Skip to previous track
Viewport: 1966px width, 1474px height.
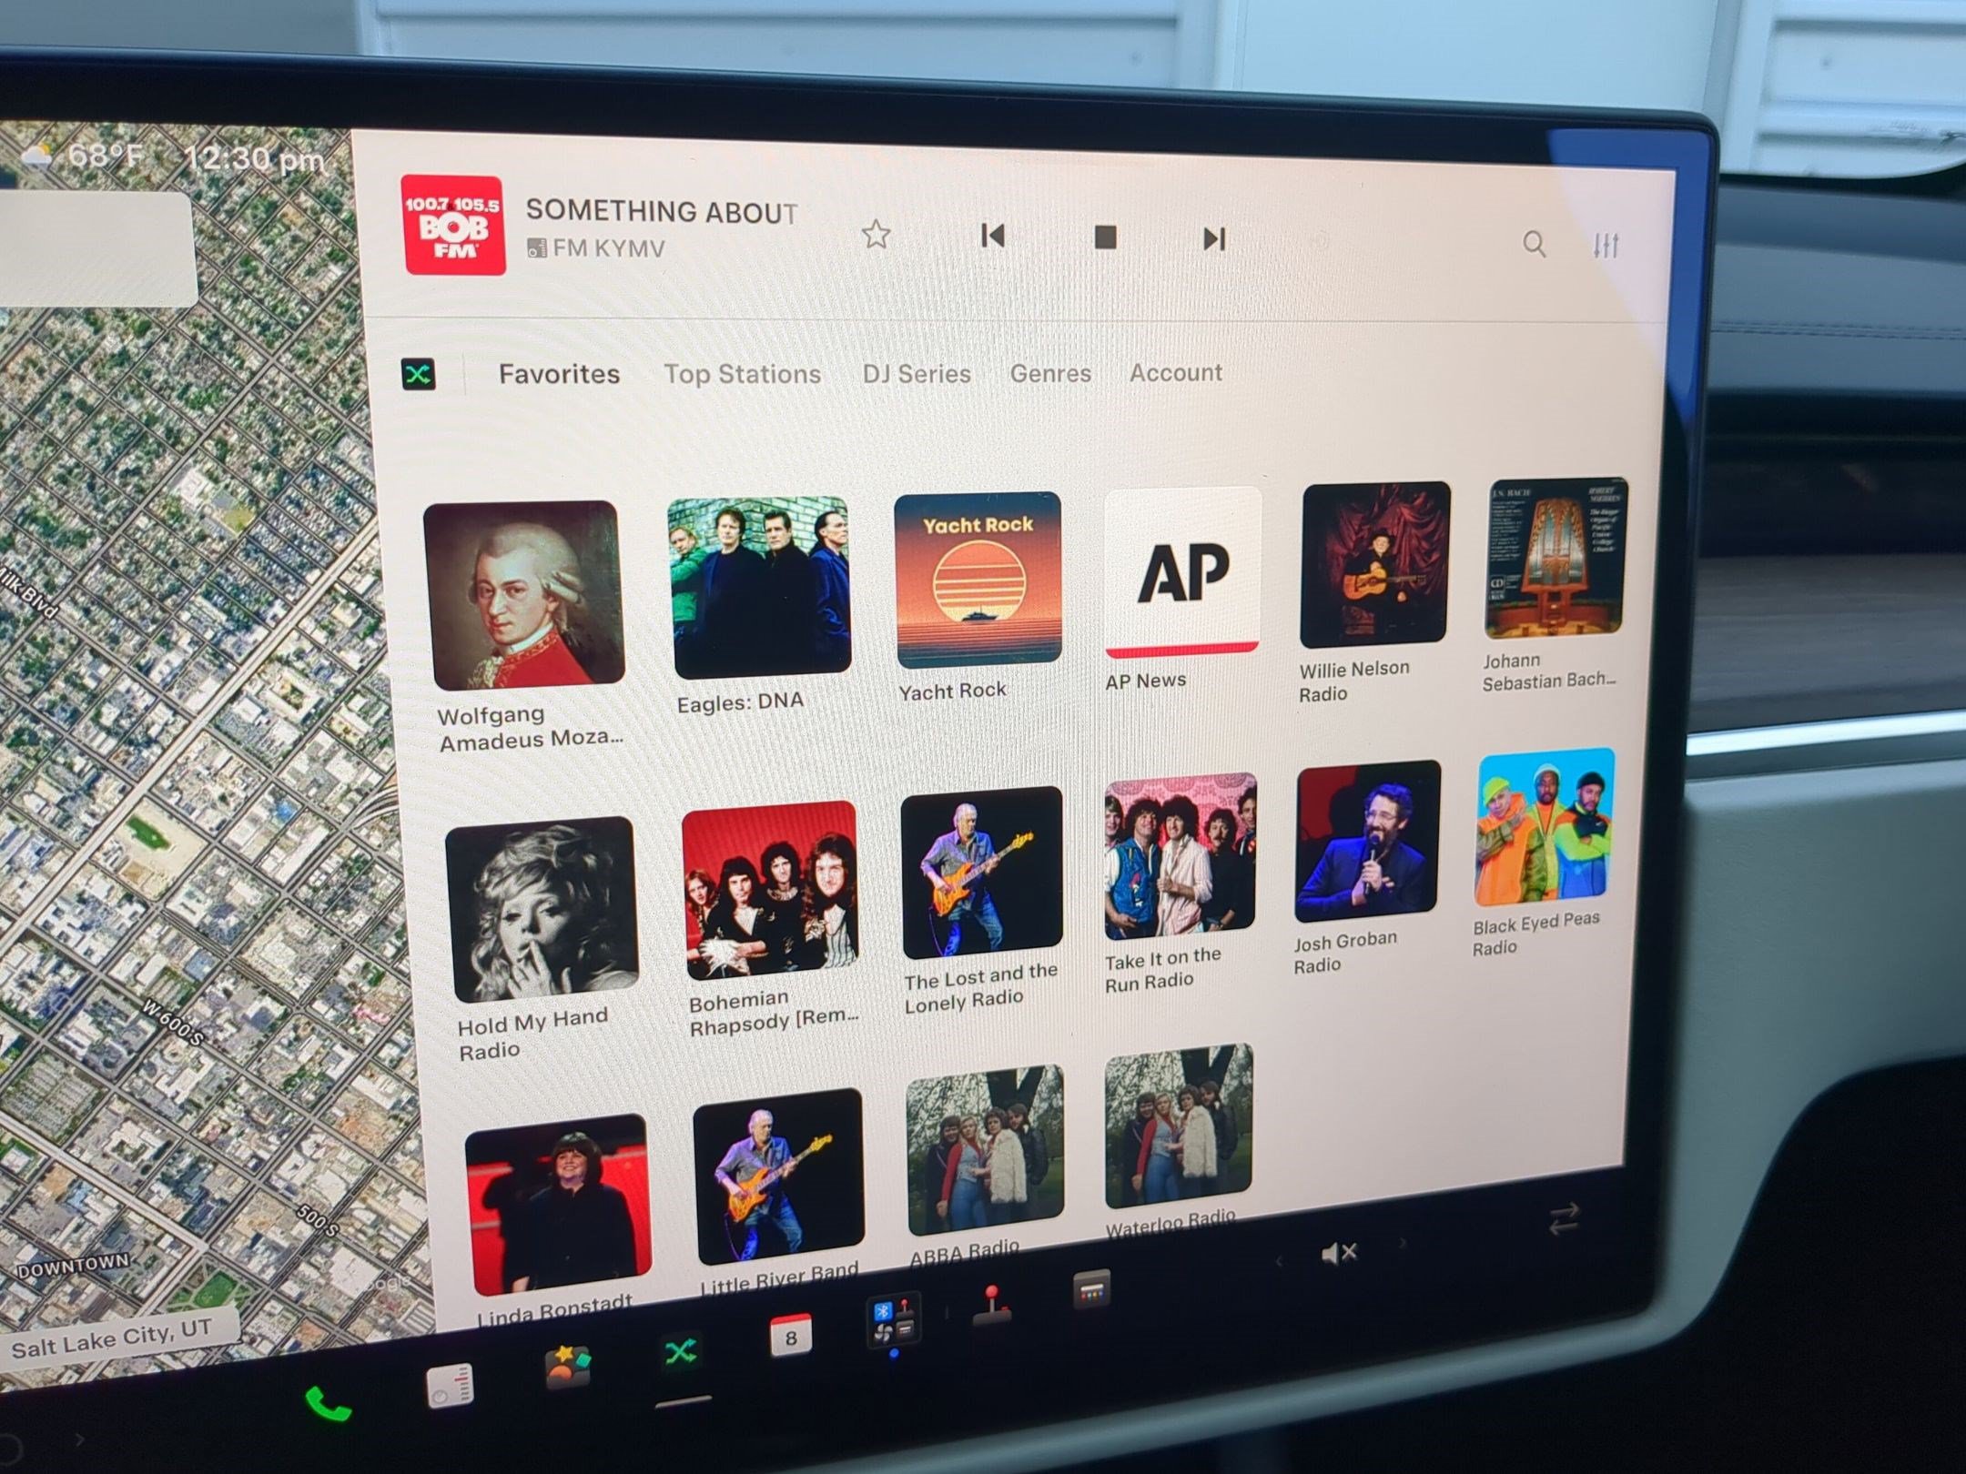(993, 237)
